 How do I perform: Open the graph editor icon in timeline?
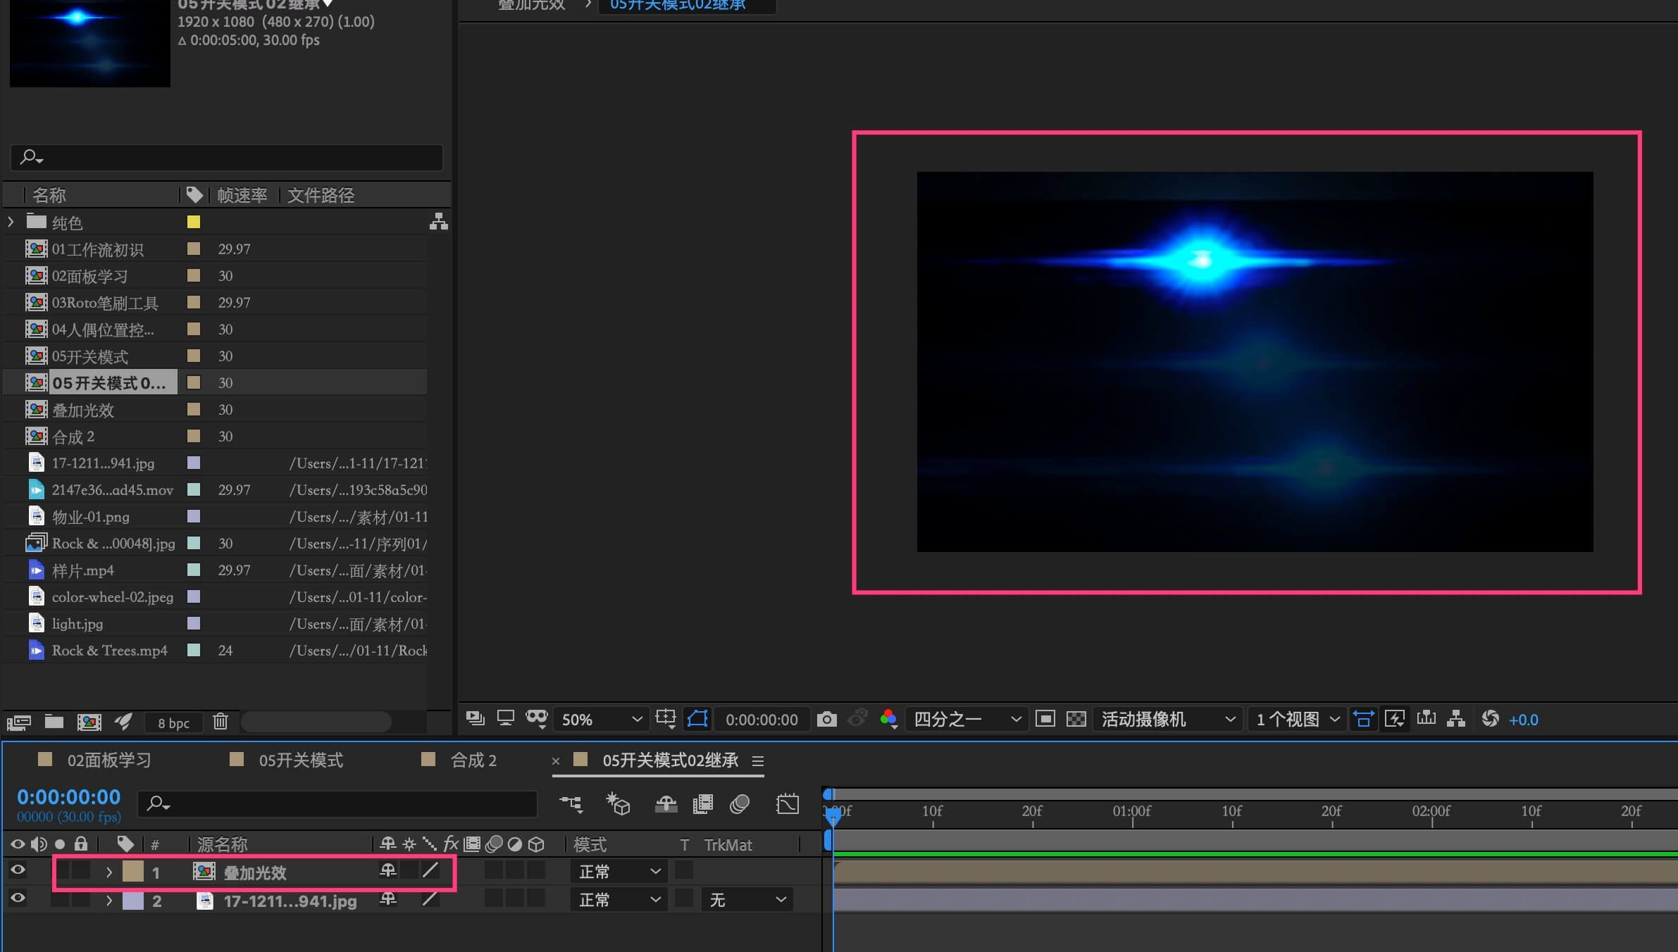click(x=787, y=804)
